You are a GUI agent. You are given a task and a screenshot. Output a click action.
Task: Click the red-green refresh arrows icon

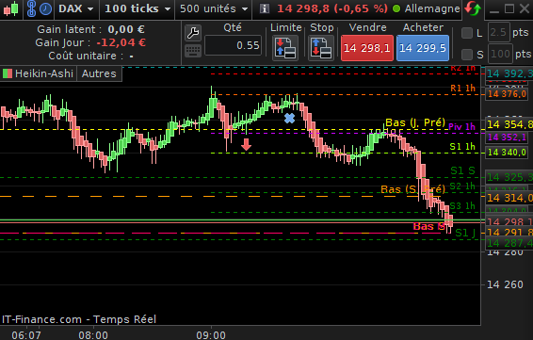tap(473, 8)
